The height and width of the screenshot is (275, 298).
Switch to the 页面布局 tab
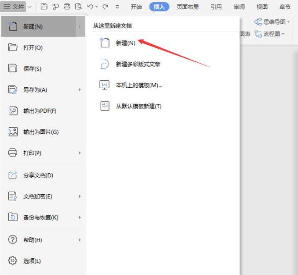tap(188, 7)
